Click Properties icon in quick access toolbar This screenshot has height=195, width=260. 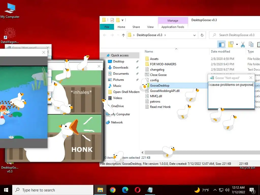tap(112, 20)
